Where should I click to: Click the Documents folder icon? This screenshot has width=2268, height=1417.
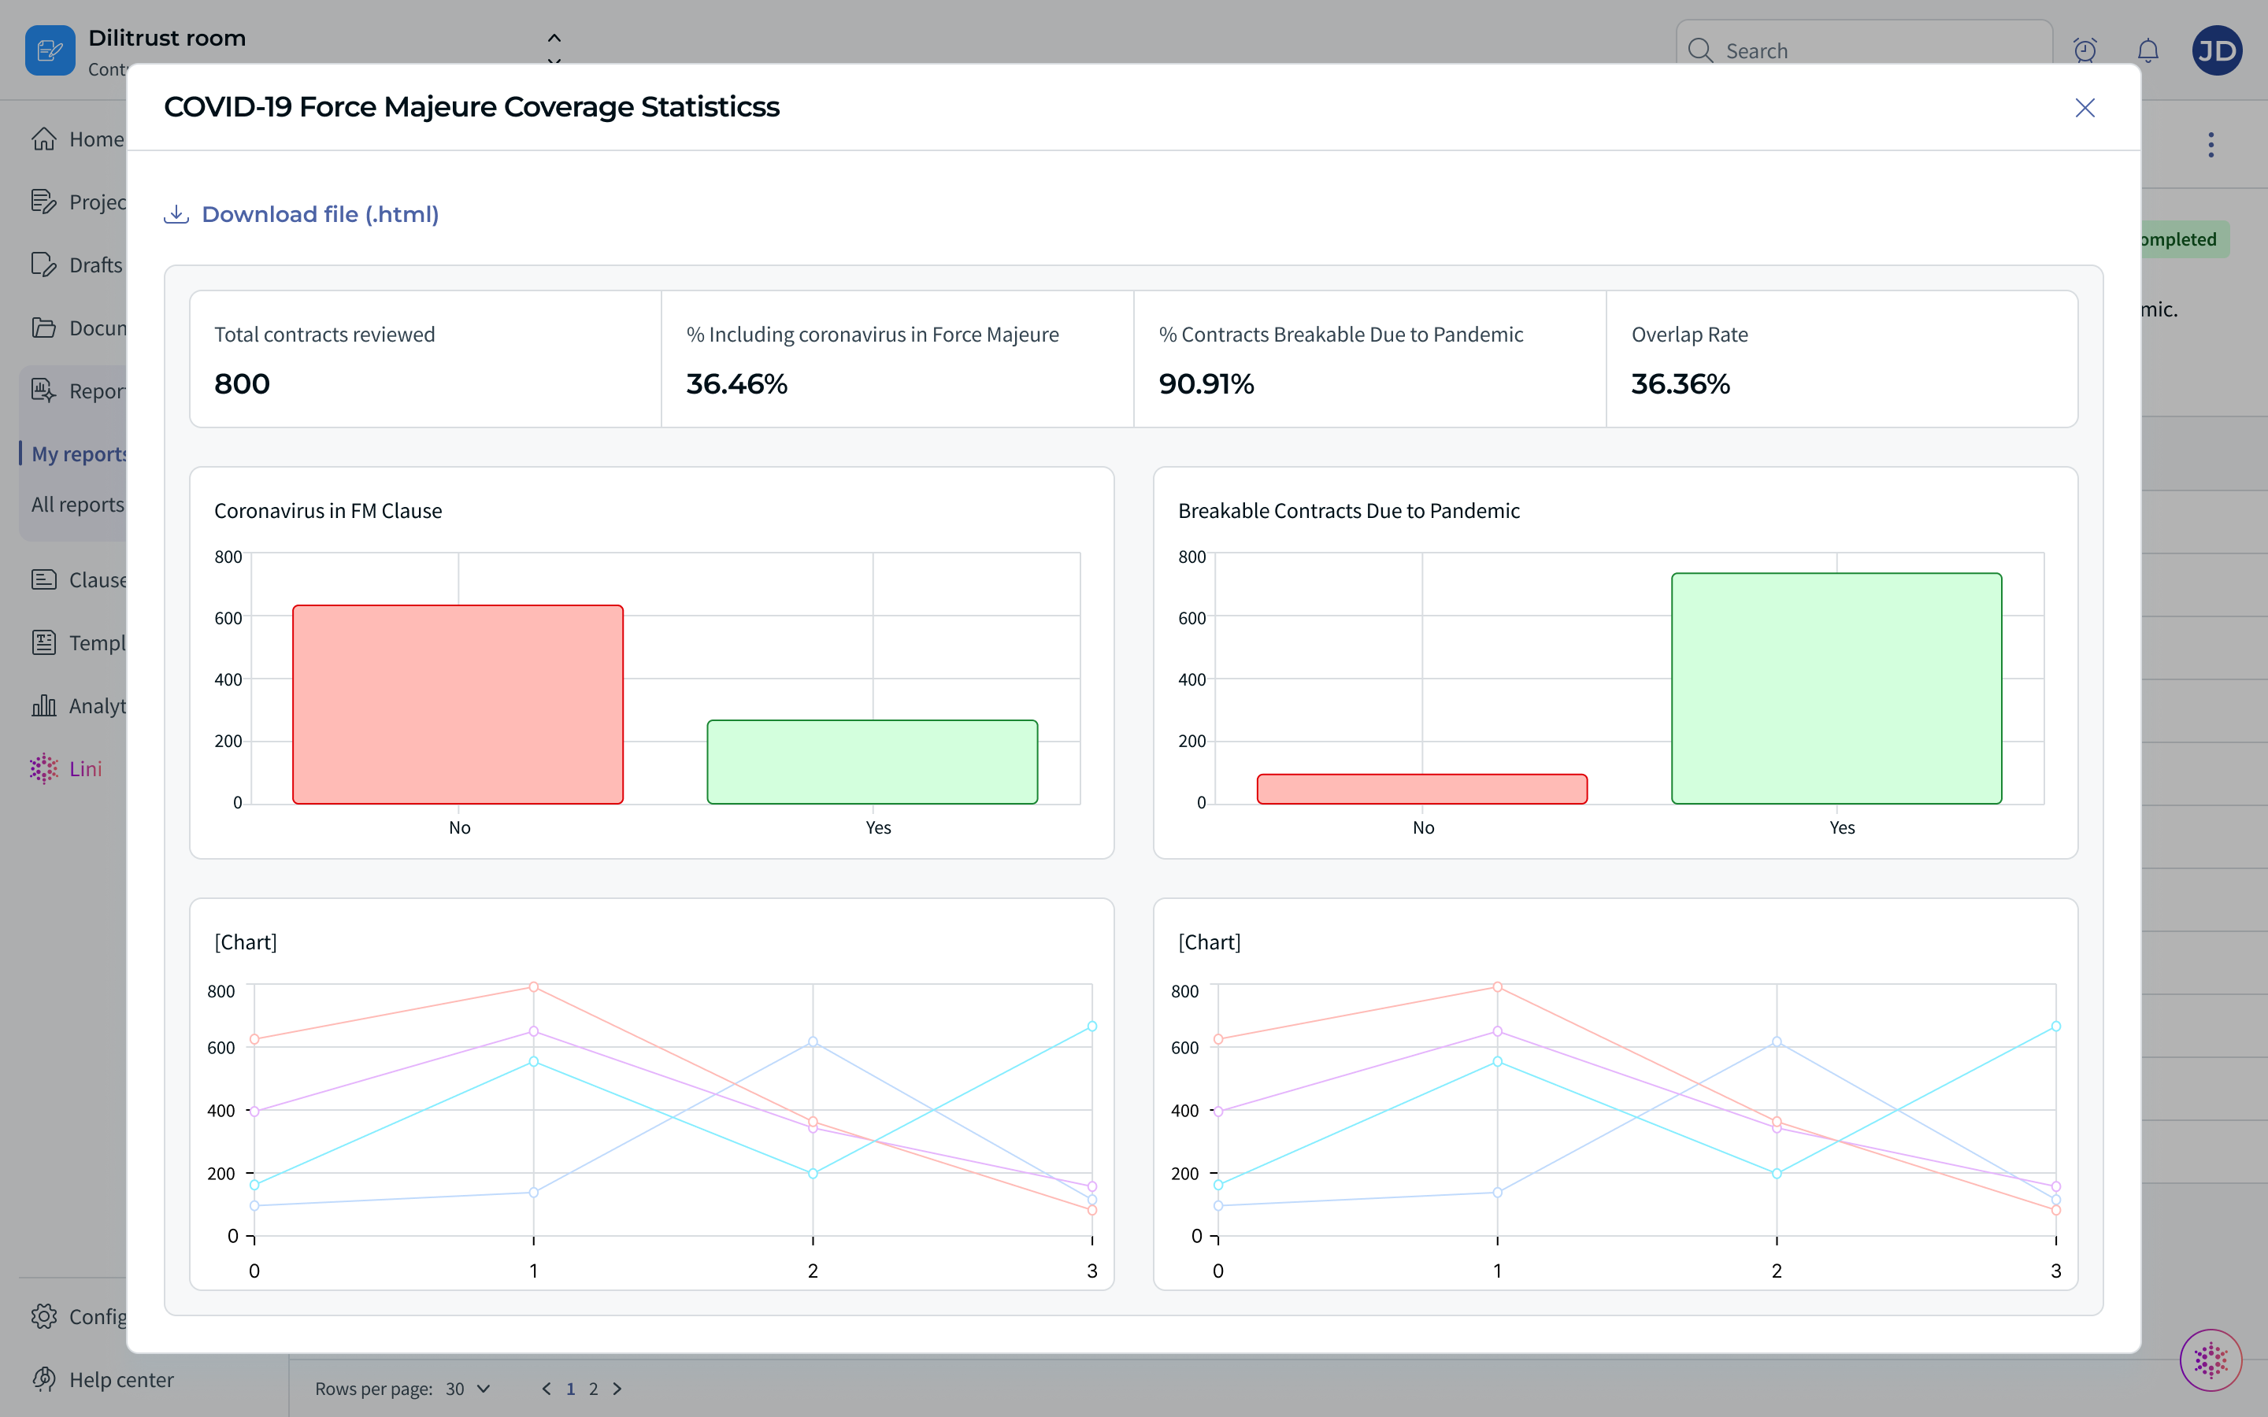pyautogui.click(x=44, y=327)
